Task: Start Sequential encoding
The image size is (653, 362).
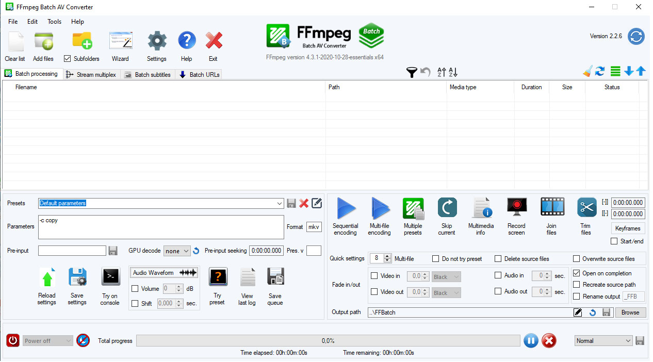Action: [x=345, y=216]
